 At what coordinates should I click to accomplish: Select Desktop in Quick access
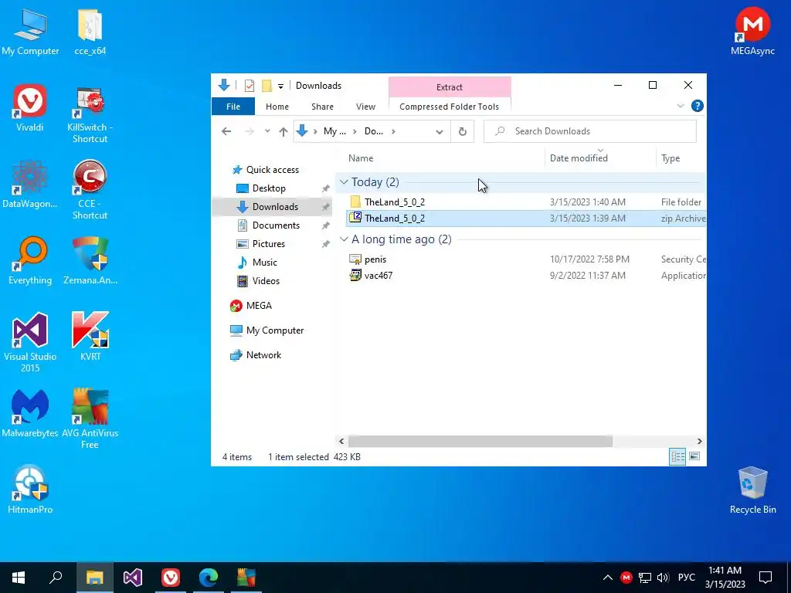coord(269,188)
